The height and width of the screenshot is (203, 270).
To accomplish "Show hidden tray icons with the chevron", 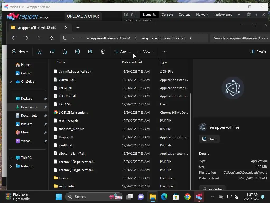I will click(x=213, y=197).
